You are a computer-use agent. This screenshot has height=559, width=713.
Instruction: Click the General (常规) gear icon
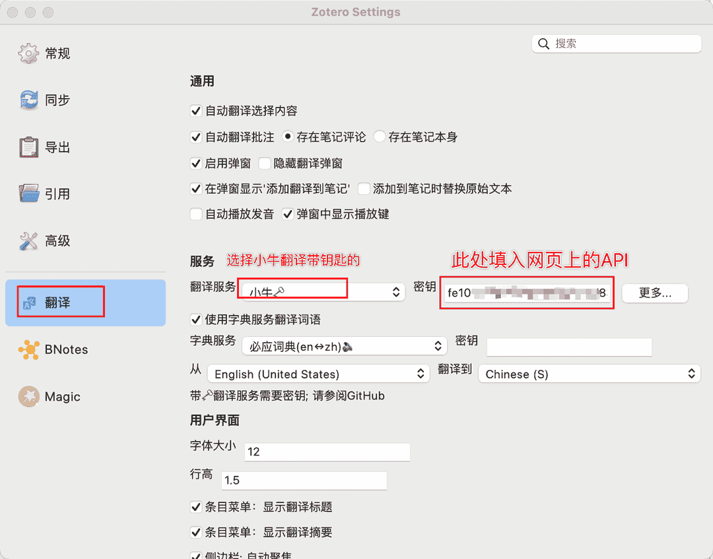(28, 53)
